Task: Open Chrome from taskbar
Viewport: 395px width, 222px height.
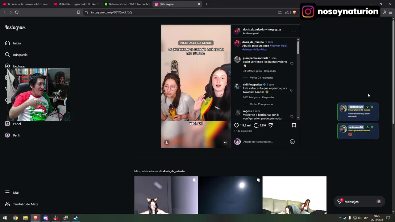Action: point(15,218)
